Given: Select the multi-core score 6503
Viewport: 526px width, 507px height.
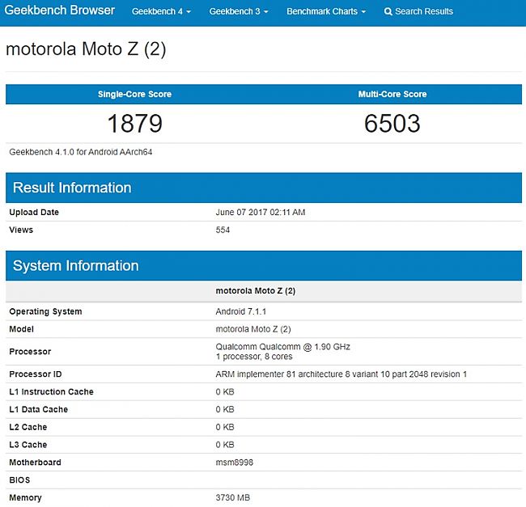Looking at the screenshot, I should [392, 124].
